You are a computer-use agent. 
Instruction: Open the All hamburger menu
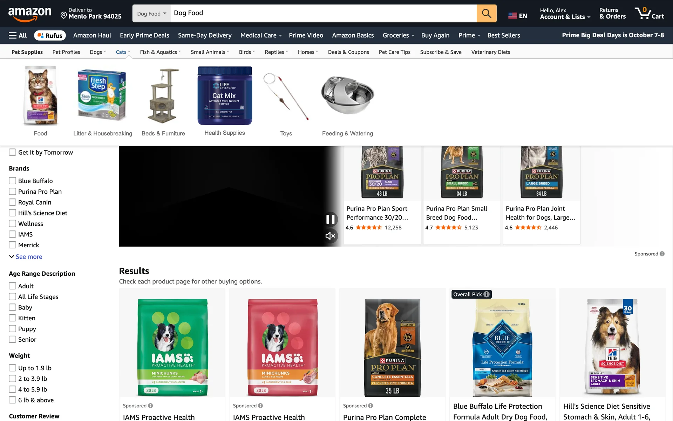[18, 35]
